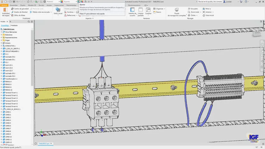The height and width of the screenshot is (149, 265).
Task: Click Limpiar pantalla button
Action: (140, 12)
